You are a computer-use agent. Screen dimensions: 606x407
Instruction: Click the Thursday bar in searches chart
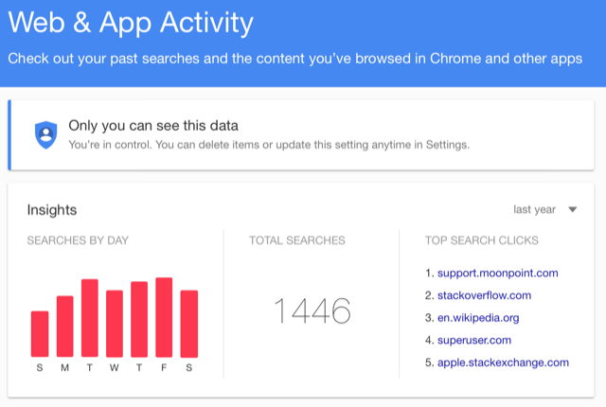coord(139,319)
